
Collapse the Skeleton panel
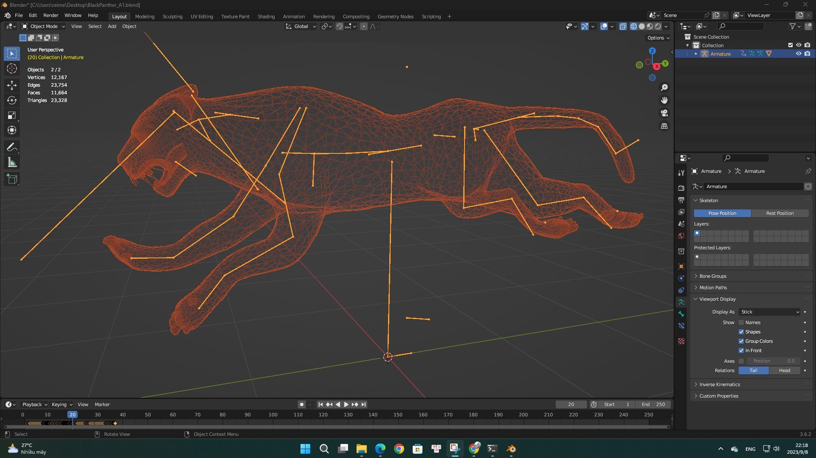pos(708,201)
